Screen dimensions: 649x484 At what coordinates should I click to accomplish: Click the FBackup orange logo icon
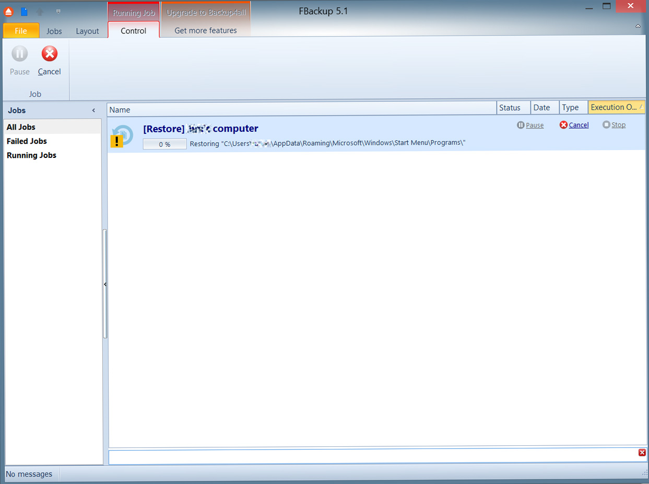(8, 11)
